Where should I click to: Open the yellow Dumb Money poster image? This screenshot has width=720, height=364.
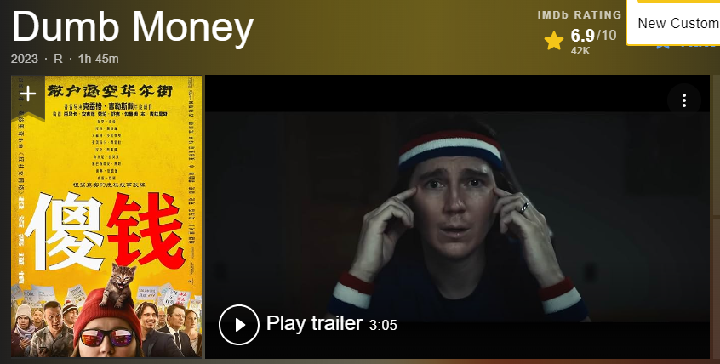click(x=106, y=216)
